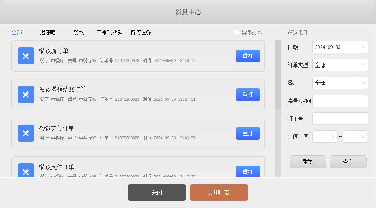The width and height of the screenshot is (376, 208).
Task: Reset filters with the 重置 button
Action: [x=308, y=162]
